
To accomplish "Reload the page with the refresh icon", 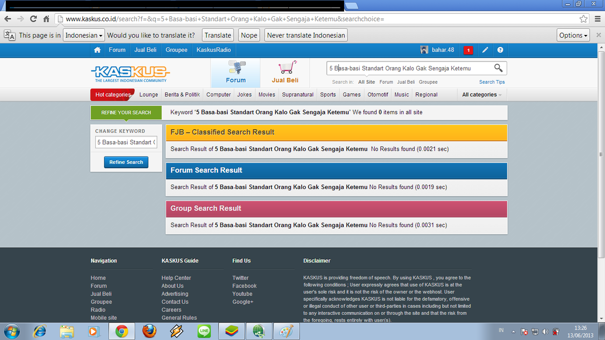I will (33, 19).
